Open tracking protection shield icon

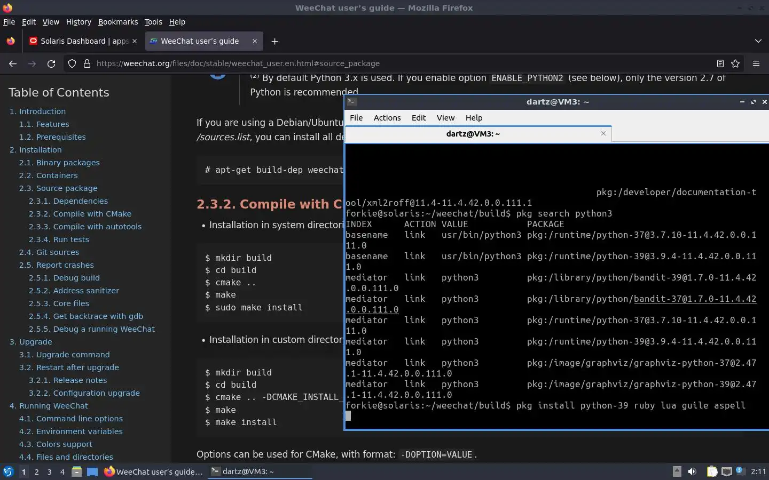(72, 63)
